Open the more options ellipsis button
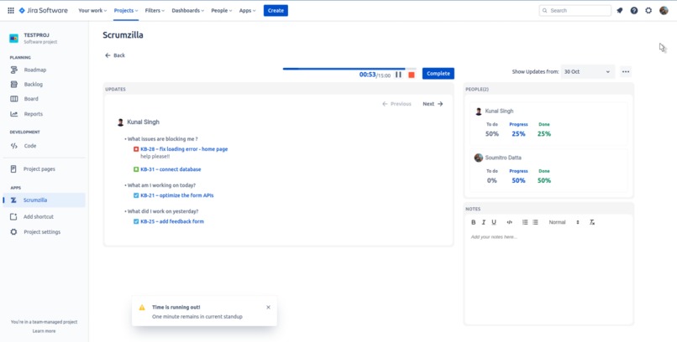 pyautogui.click(x=626, y=71)
